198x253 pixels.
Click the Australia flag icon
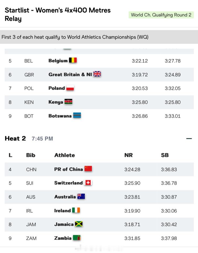pos(81,196)
